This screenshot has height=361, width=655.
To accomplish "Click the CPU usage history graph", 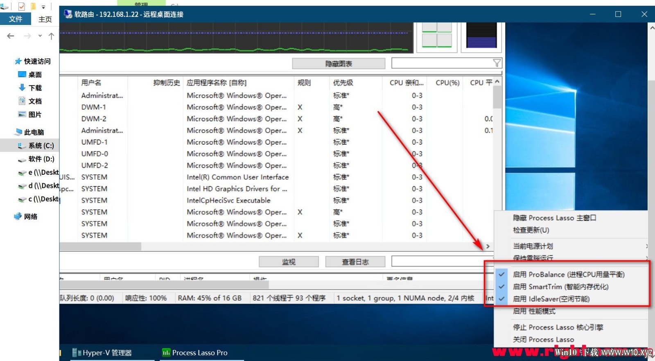I will click(x=236, y=38).
